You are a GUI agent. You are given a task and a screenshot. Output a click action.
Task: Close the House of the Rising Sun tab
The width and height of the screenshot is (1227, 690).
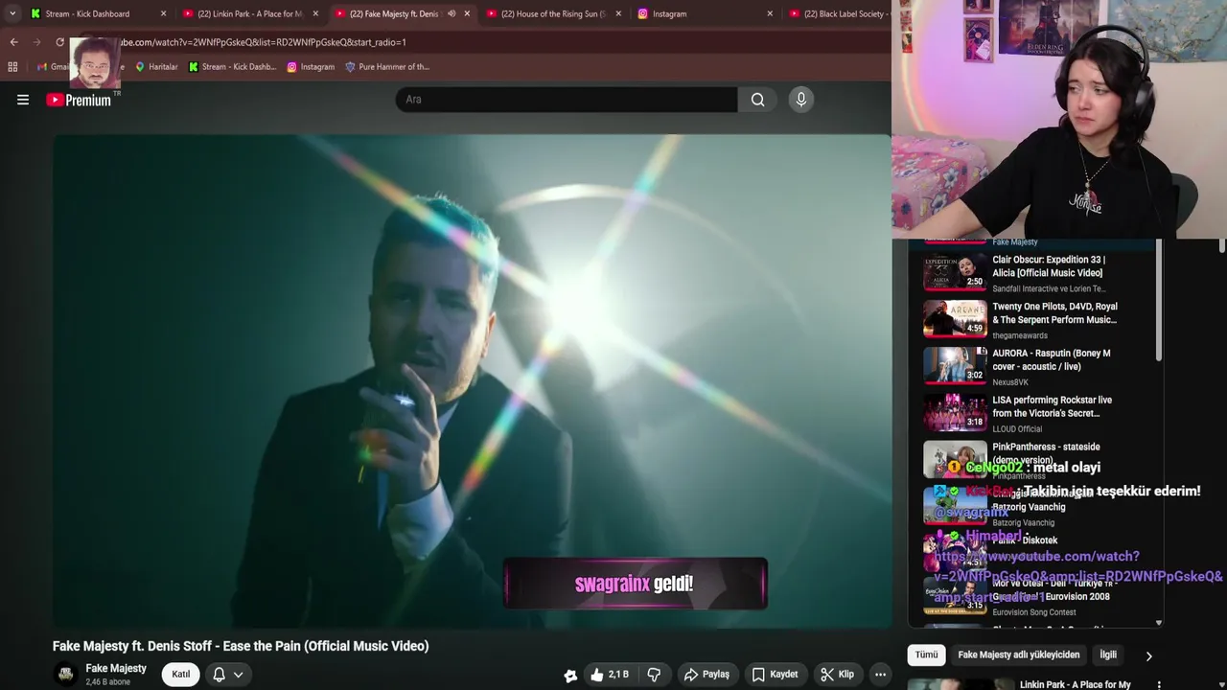click(618, 14)
